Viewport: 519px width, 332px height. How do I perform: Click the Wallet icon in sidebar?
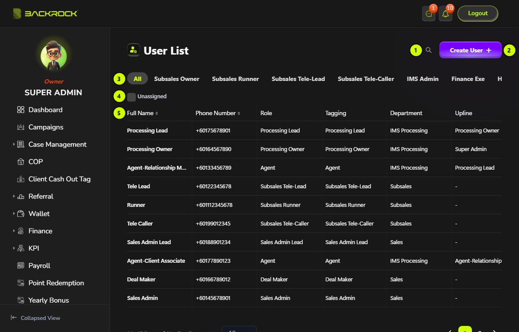coord(21,214)
